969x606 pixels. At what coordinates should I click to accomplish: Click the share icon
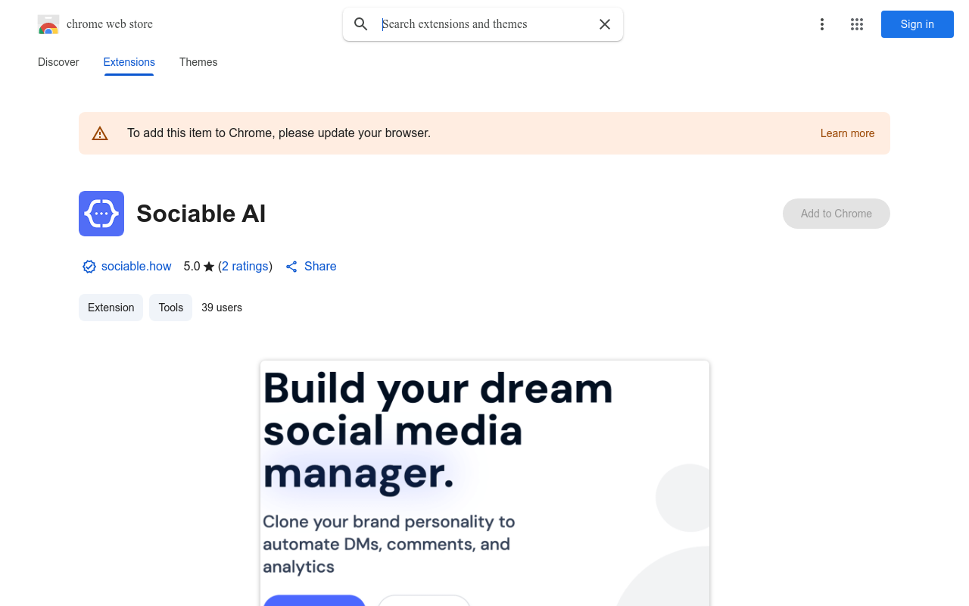[291, 267]
